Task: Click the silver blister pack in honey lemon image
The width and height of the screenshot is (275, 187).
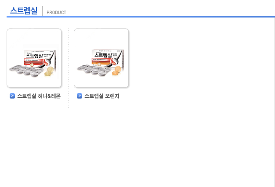Action: coord(26,71)
